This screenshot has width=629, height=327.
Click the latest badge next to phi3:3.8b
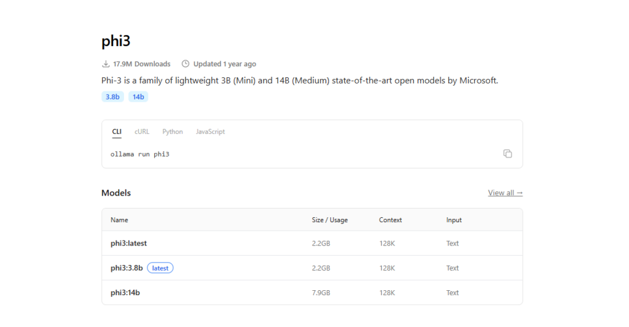pos(160,268)
